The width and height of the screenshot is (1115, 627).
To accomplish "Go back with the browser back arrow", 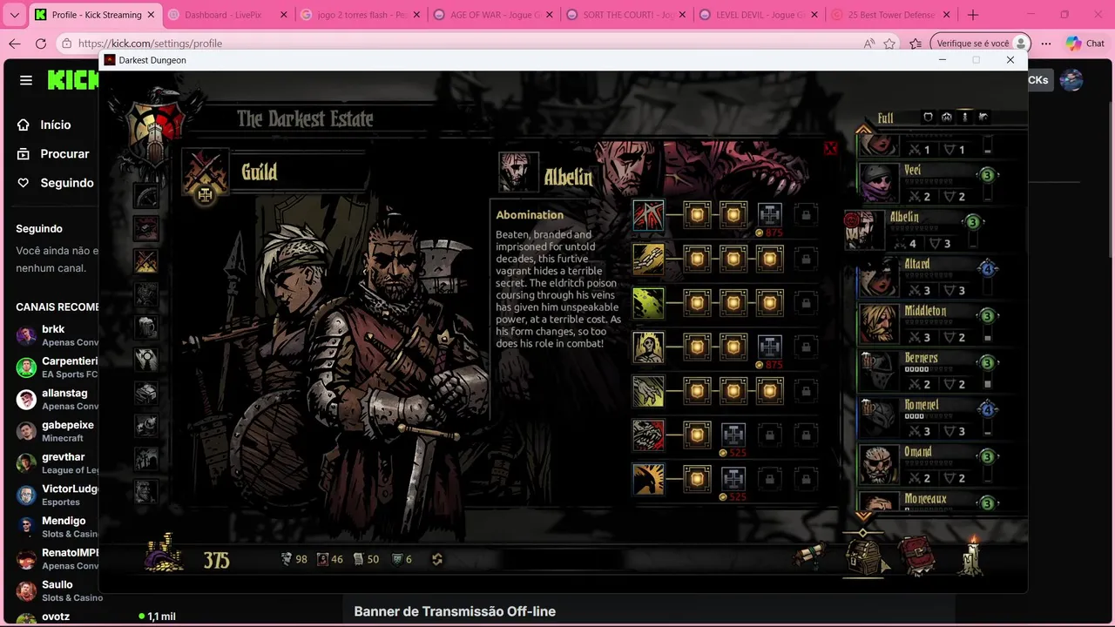I will coord(15,44).
